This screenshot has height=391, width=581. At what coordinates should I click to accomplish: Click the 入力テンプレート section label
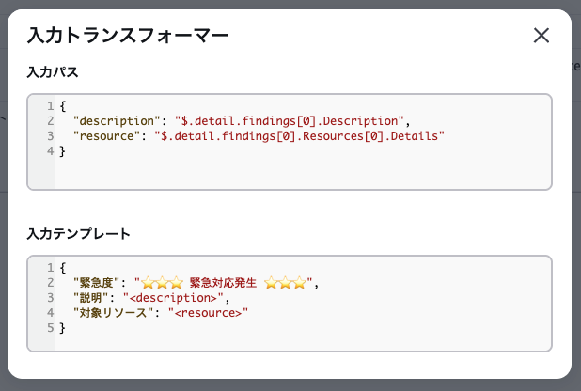pyautogui.click(x=79, y=233)
